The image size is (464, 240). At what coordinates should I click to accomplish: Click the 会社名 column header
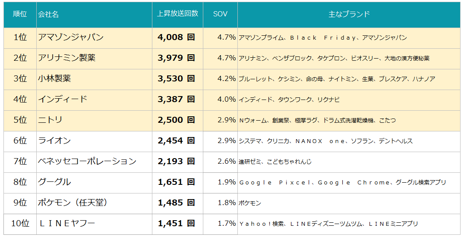[x=48, y=14]
